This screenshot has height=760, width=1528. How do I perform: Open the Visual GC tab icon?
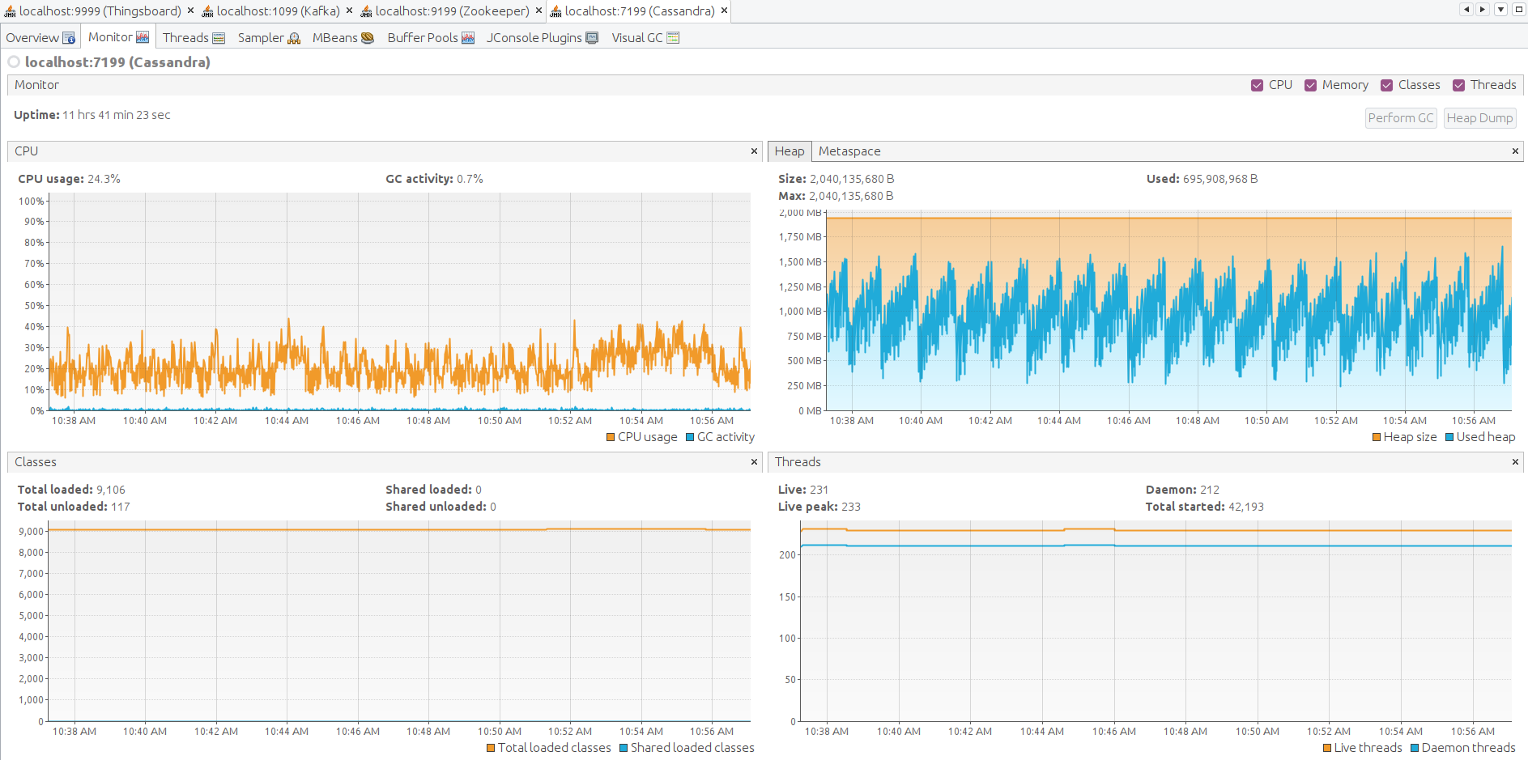pyautogui.click(x=673, y=38)
